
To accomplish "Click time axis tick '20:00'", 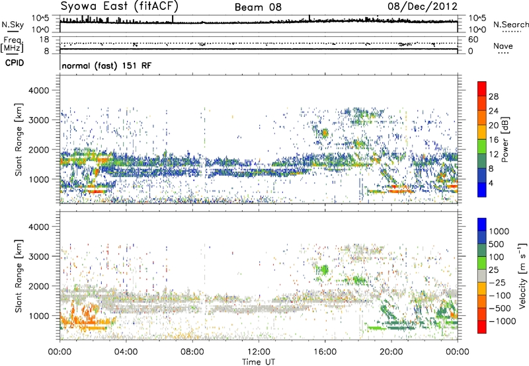I will [x=391, y=352].
